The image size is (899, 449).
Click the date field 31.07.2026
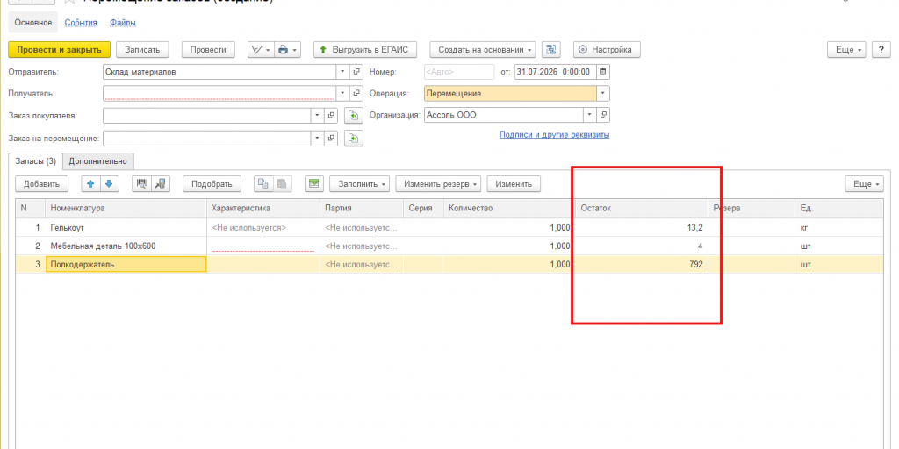point(555,72)
